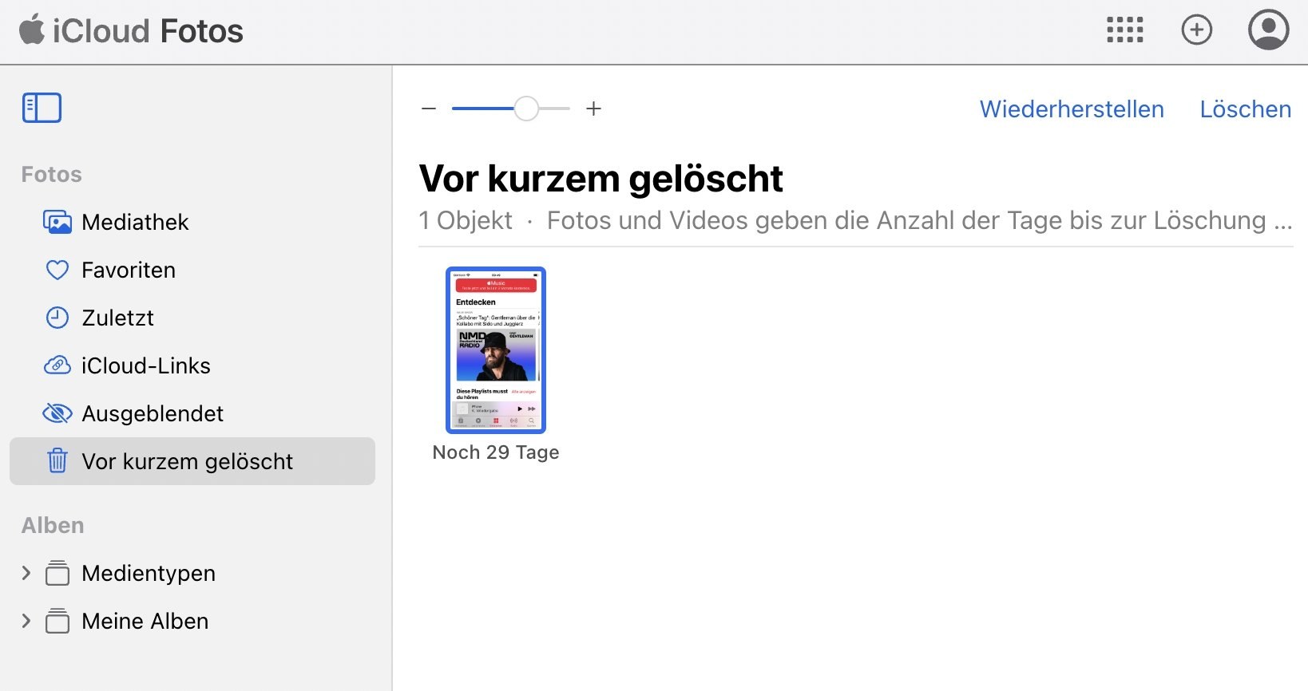Open the account profile menu
The height and width of the screenshot is (691, 1308).
1268,30
